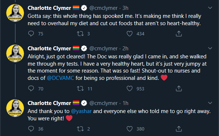
Task: Open the 2h timestamp on the second tweet
Action: (125, 48)
